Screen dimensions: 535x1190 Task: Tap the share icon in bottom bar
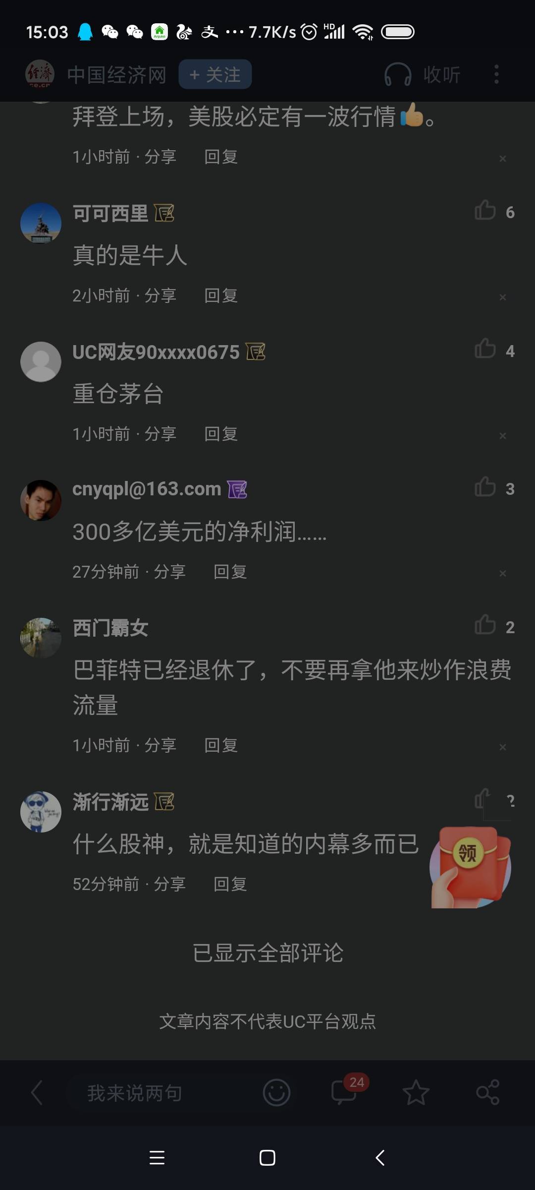[x=487, y=1092]
